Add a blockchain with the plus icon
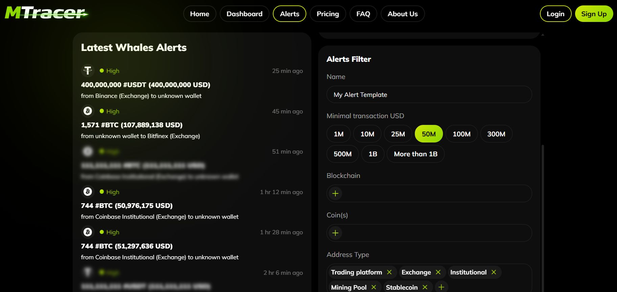Viewport: 617px width, 292px height. tap(335, 193)
